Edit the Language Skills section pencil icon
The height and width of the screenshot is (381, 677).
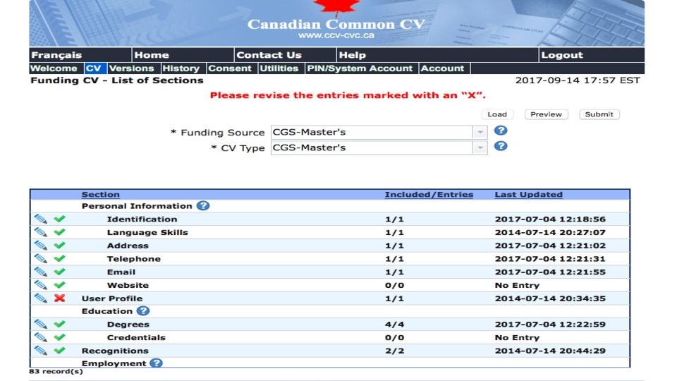point(41,232)
